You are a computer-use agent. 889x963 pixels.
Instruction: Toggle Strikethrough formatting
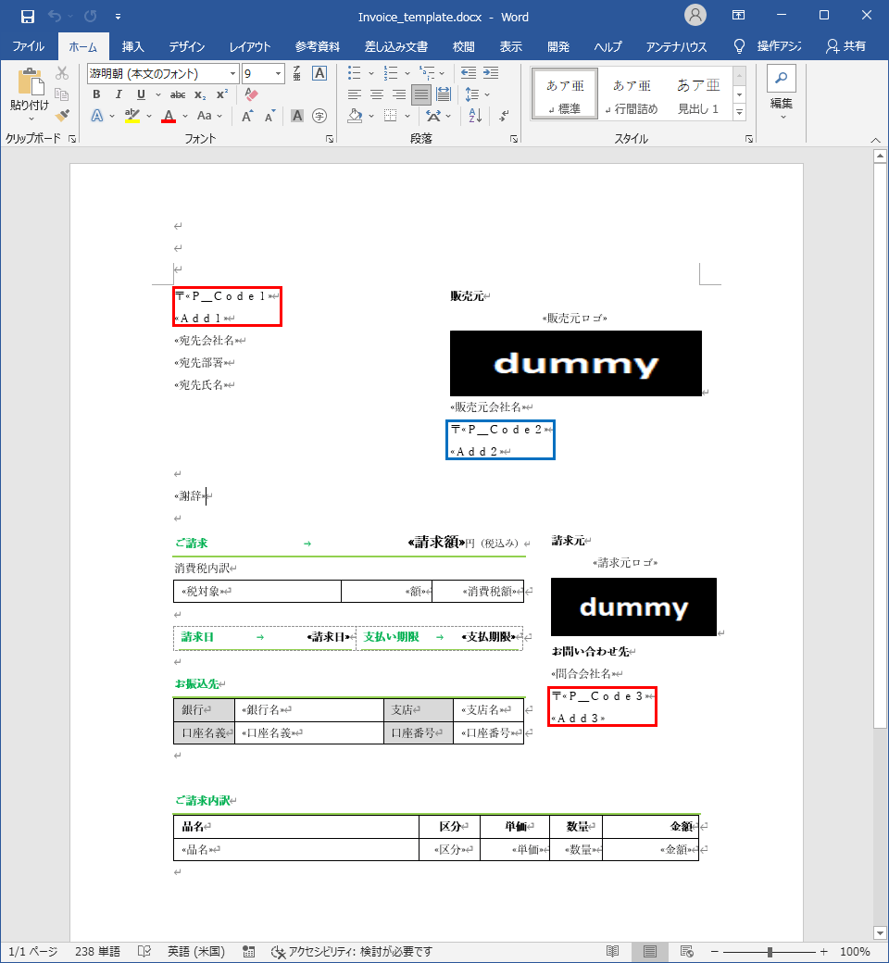[x=177, y=94]
